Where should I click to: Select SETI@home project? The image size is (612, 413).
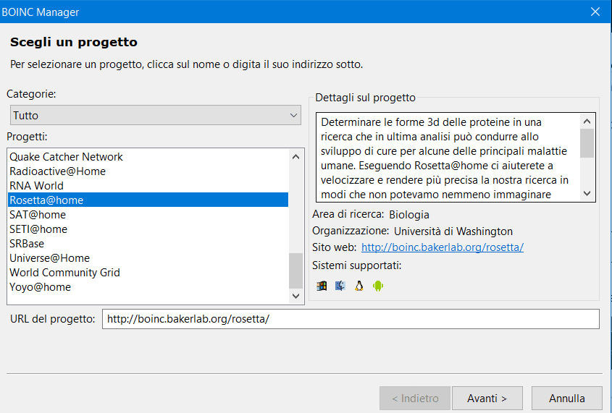pyautogui.click(x=148, y=229)
